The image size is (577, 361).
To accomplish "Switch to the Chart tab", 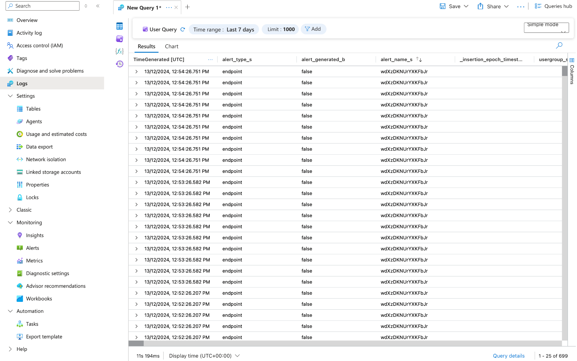I will (x=172, y=46).
